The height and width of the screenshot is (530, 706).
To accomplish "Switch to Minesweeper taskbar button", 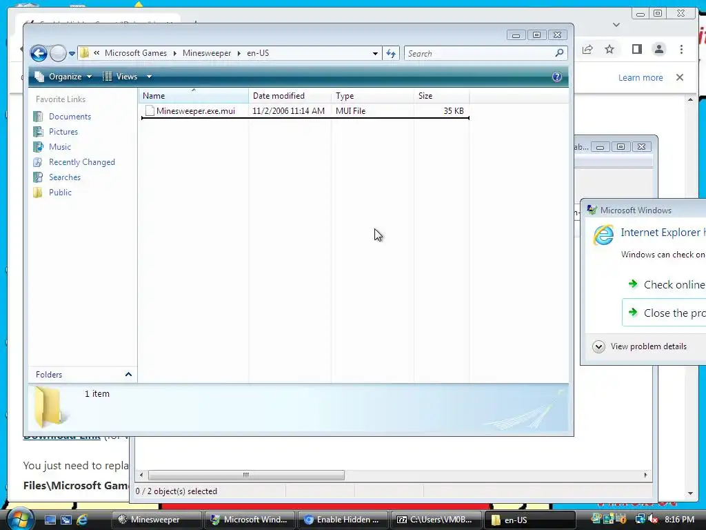I will point(156,520).
